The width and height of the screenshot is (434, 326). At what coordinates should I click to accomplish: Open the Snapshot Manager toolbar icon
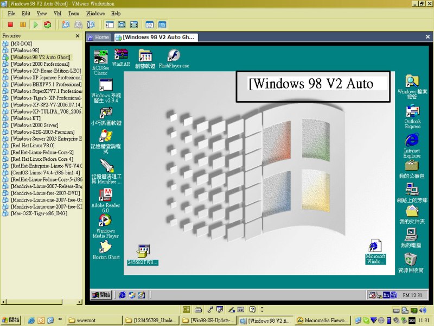click(91, 24)
